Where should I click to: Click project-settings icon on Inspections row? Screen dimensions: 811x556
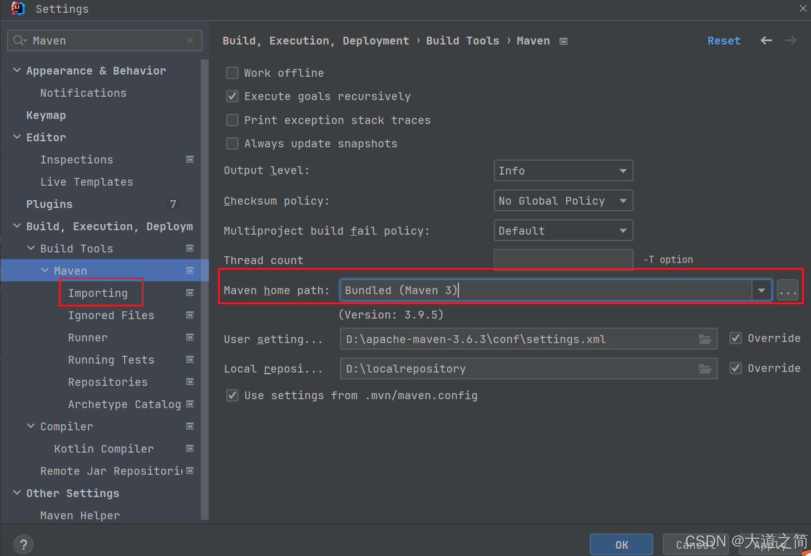(x=190, y=160)
